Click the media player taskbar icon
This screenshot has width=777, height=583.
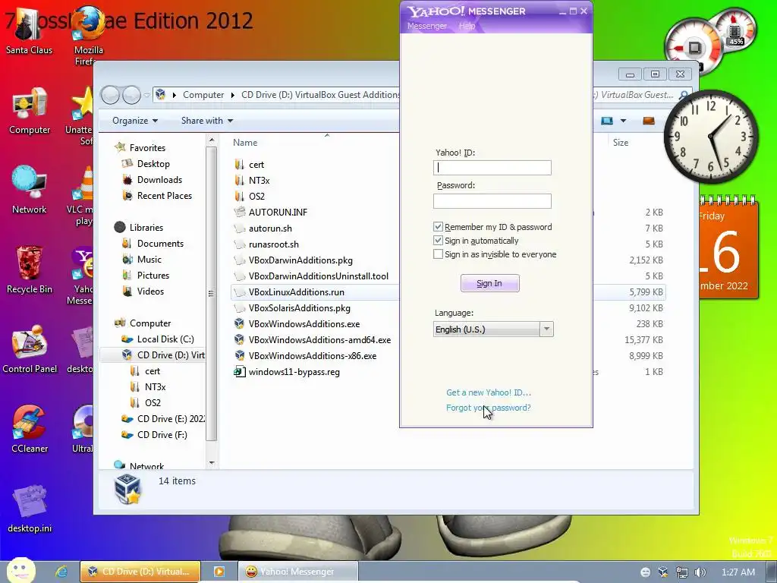point(219,572)
